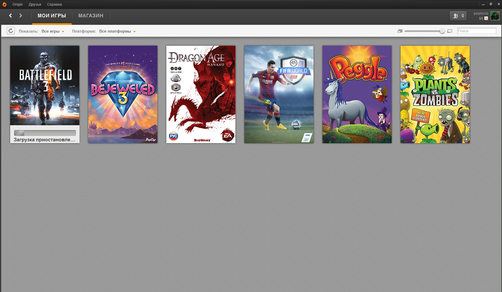
Task: Click the psymcio user avatar
Action: [495, 16]
